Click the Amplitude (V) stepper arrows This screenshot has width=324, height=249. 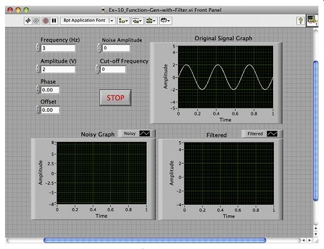tap(38, 68)
